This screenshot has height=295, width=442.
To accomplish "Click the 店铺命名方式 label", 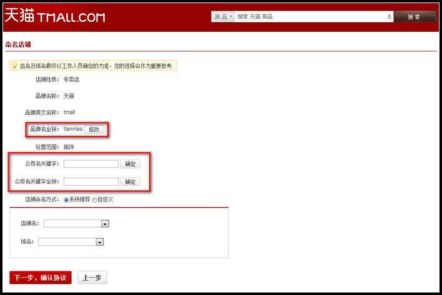I will click(x=42, y=200).
